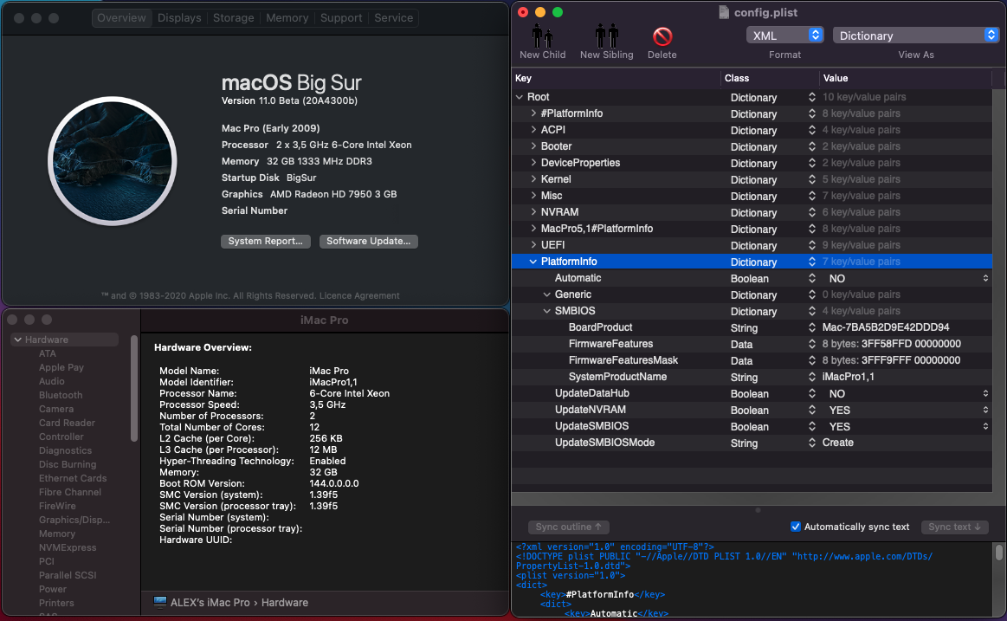Screen dimensions: 1007x621
Task: Click the Sync text button
Action: [x=954, y=527]
